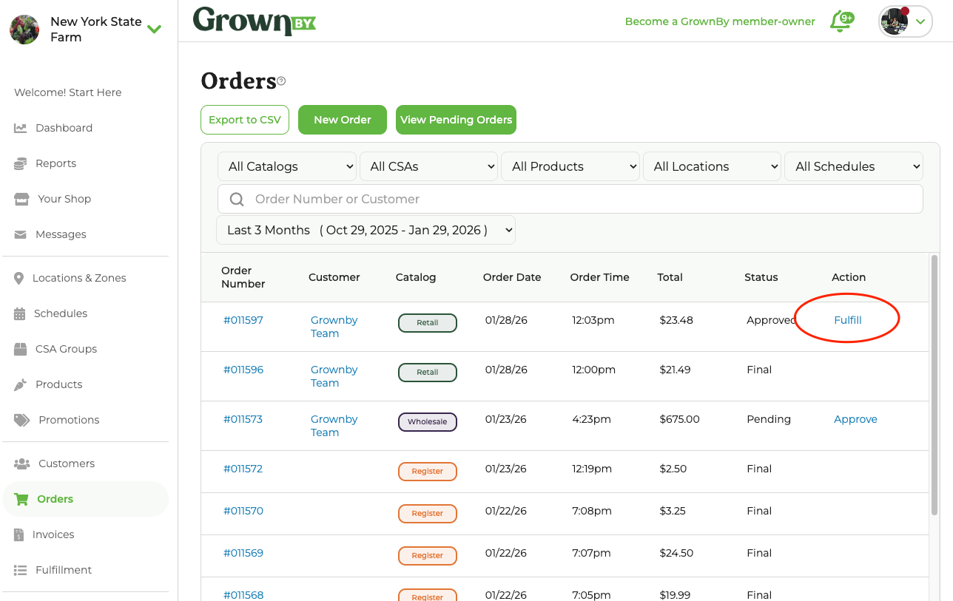Go to Invoices in the sidebar

(53, 534)
